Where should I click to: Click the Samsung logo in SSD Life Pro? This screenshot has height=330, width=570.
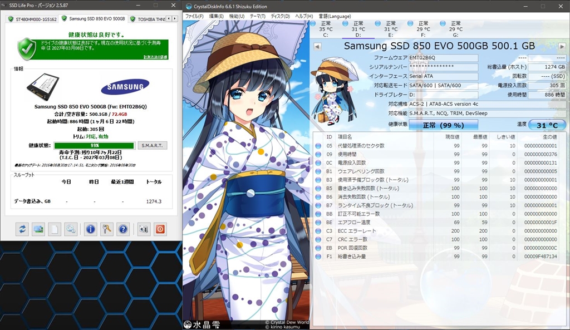point(125,86)
